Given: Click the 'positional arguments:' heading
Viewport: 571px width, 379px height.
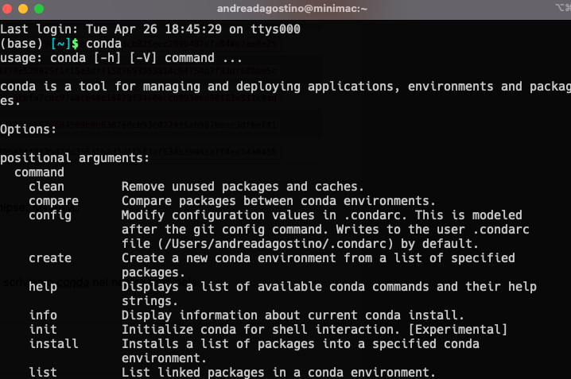Looking at the screenshot, I should point(75,157).
